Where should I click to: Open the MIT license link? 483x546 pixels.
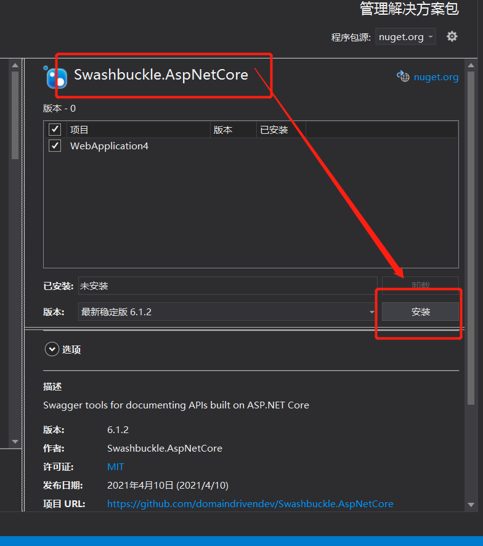[x=115, y=466]
